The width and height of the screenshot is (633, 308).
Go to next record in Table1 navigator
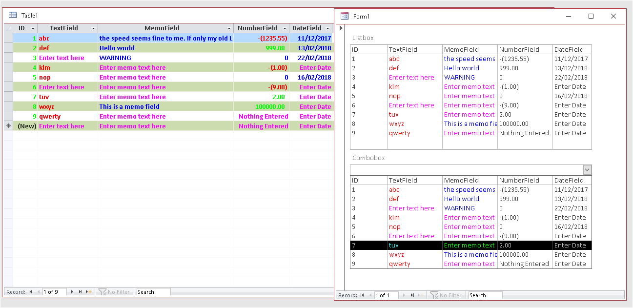tap(72, 292)
